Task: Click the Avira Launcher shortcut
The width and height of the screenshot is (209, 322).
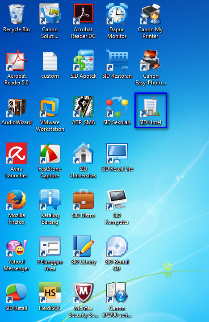Action: coord(17,153)
